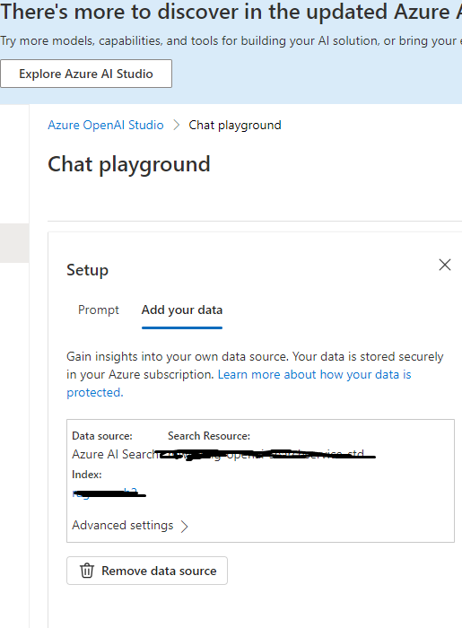The width and height of the screenshot is (462, 628).
Task: Click the Chat playground page title
Action: pyautogui.click(x=129, y=164)
